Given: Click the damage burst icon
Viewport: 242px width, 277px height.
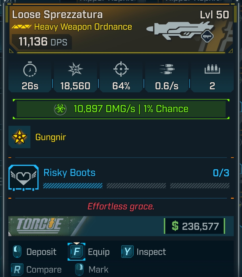Looking at the screenshot, I should (x=75, y=70).
